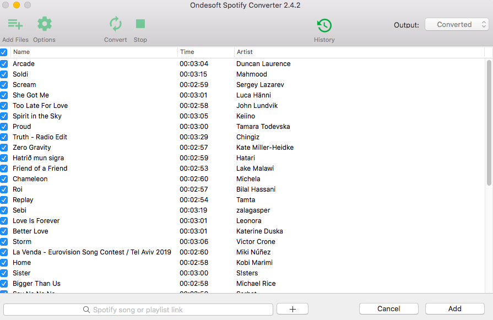The image size is (493, 320).
Task: Click the Add button at the bottom
Action: (x=454, y=308)
